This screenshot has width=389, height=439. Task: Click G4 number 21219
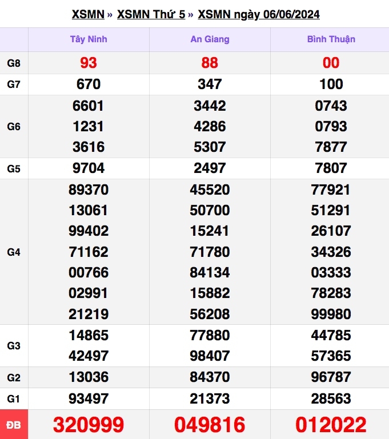(89, 314)
